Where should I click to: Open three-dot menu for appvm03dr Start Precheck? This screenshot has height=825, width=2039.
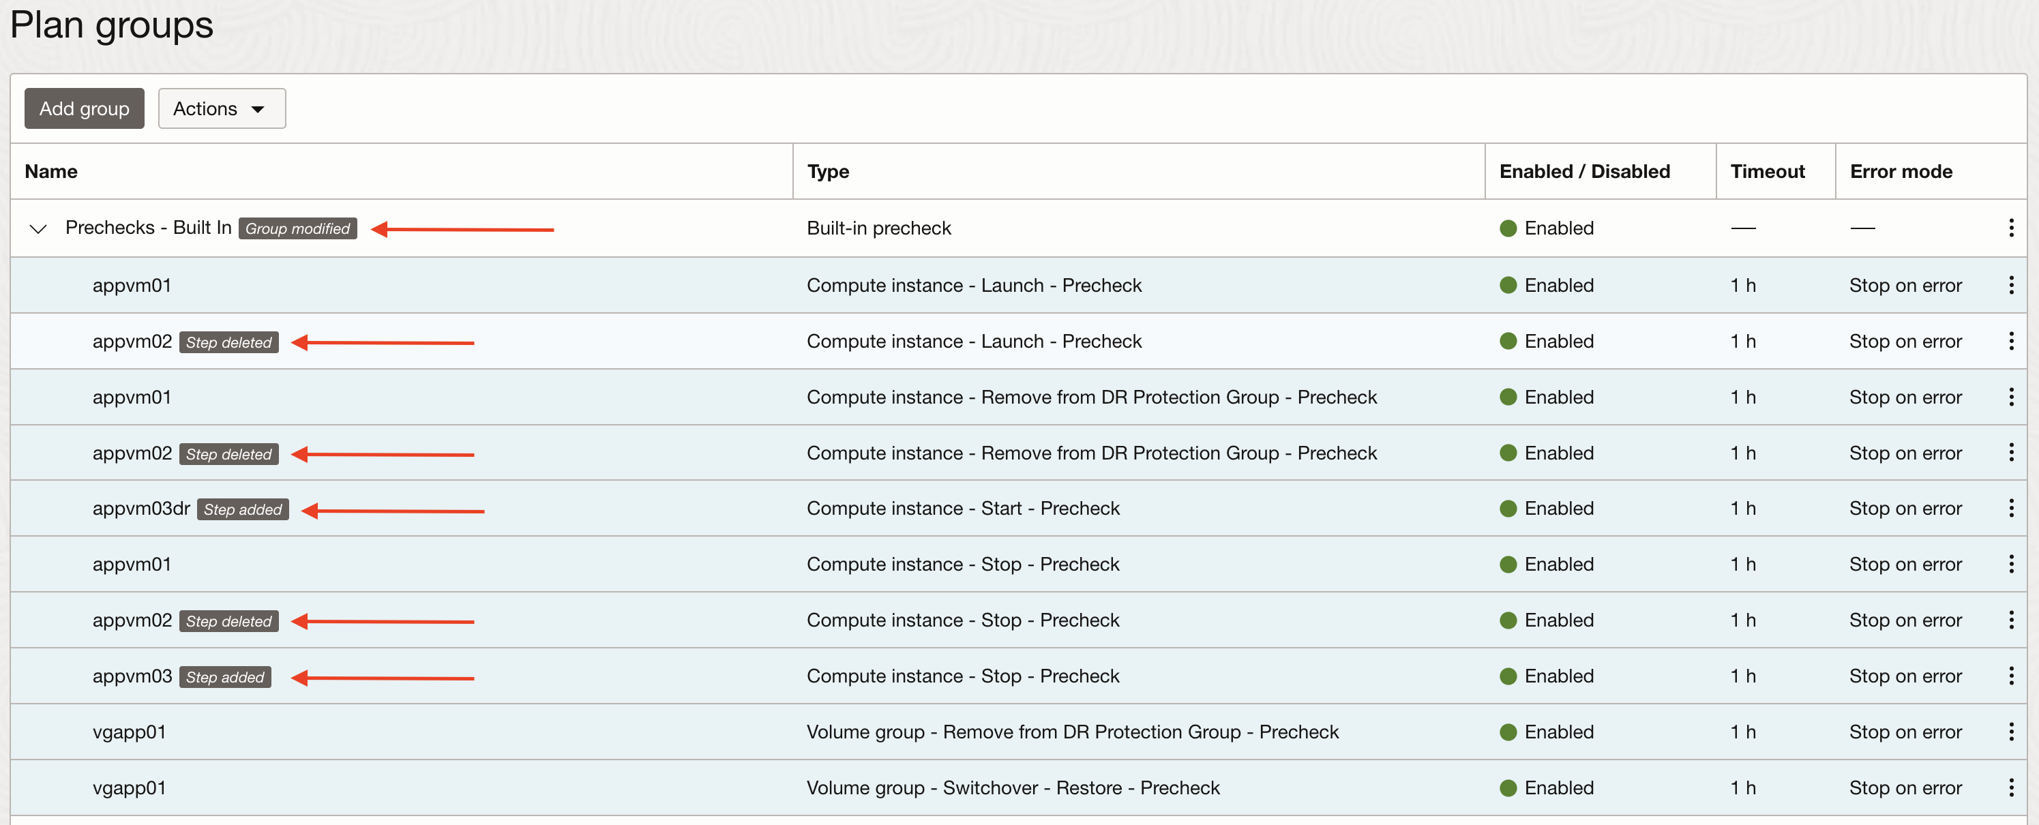tap(2010, 509)
